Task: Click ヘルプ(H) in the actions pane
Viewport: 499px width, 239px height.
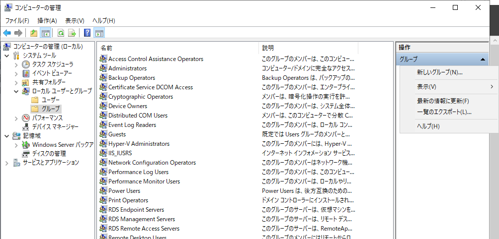Action: tap(428, 126)
